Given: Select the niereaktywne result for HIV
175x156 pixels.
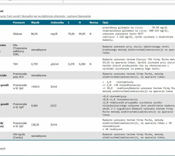Looking at the screenshot, I should coord(39,136).
